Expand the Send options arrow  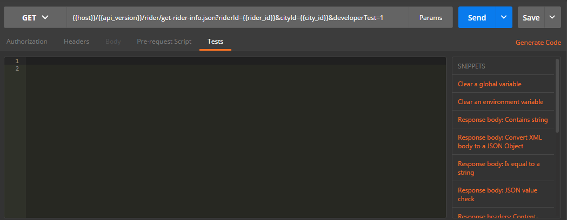pyautogui.click(x=504, y=17)
